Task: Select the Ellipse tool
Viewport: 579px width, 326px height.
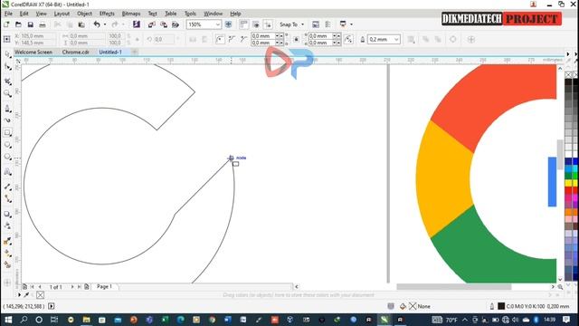Action: pos(7,145)
